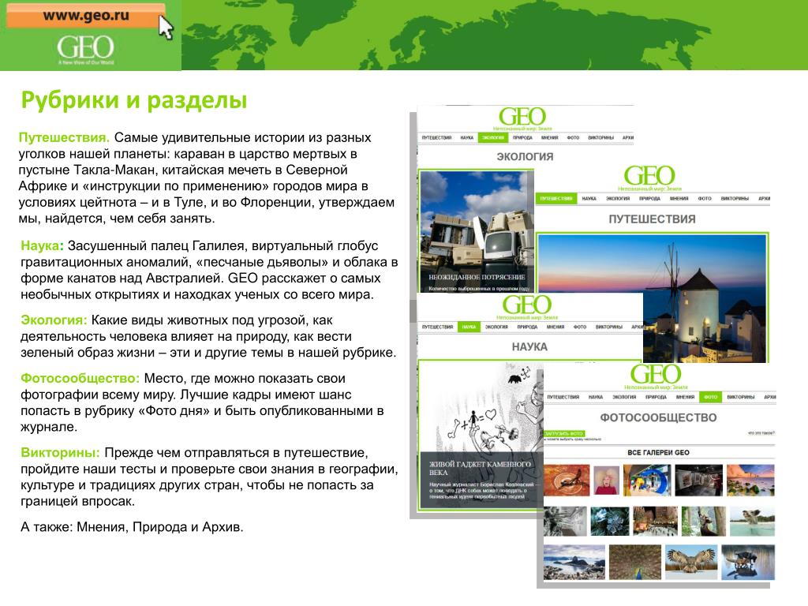The width and height of the screenshot is (808, 606).
Task: Select the highlighted Путешествия tab on the Путешествия page
Action: [556, 198]
